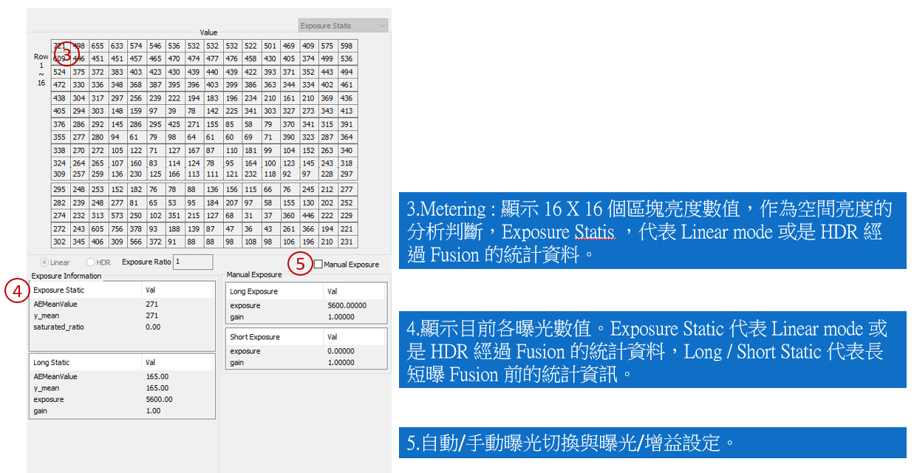
Task: Click Long Exposure value 5600.00000
Action: click(347, 305)
